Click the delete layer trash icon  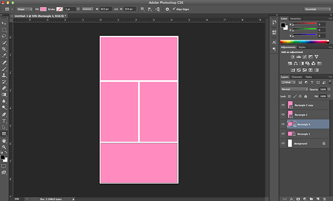pyautogui.click(x=324, y=199)
